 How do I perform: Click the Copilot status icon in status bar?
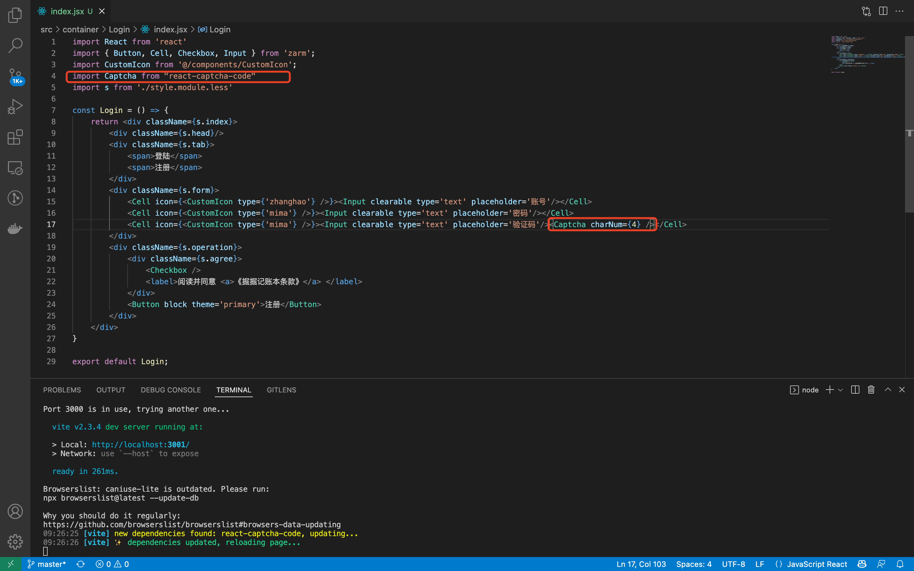862,564
